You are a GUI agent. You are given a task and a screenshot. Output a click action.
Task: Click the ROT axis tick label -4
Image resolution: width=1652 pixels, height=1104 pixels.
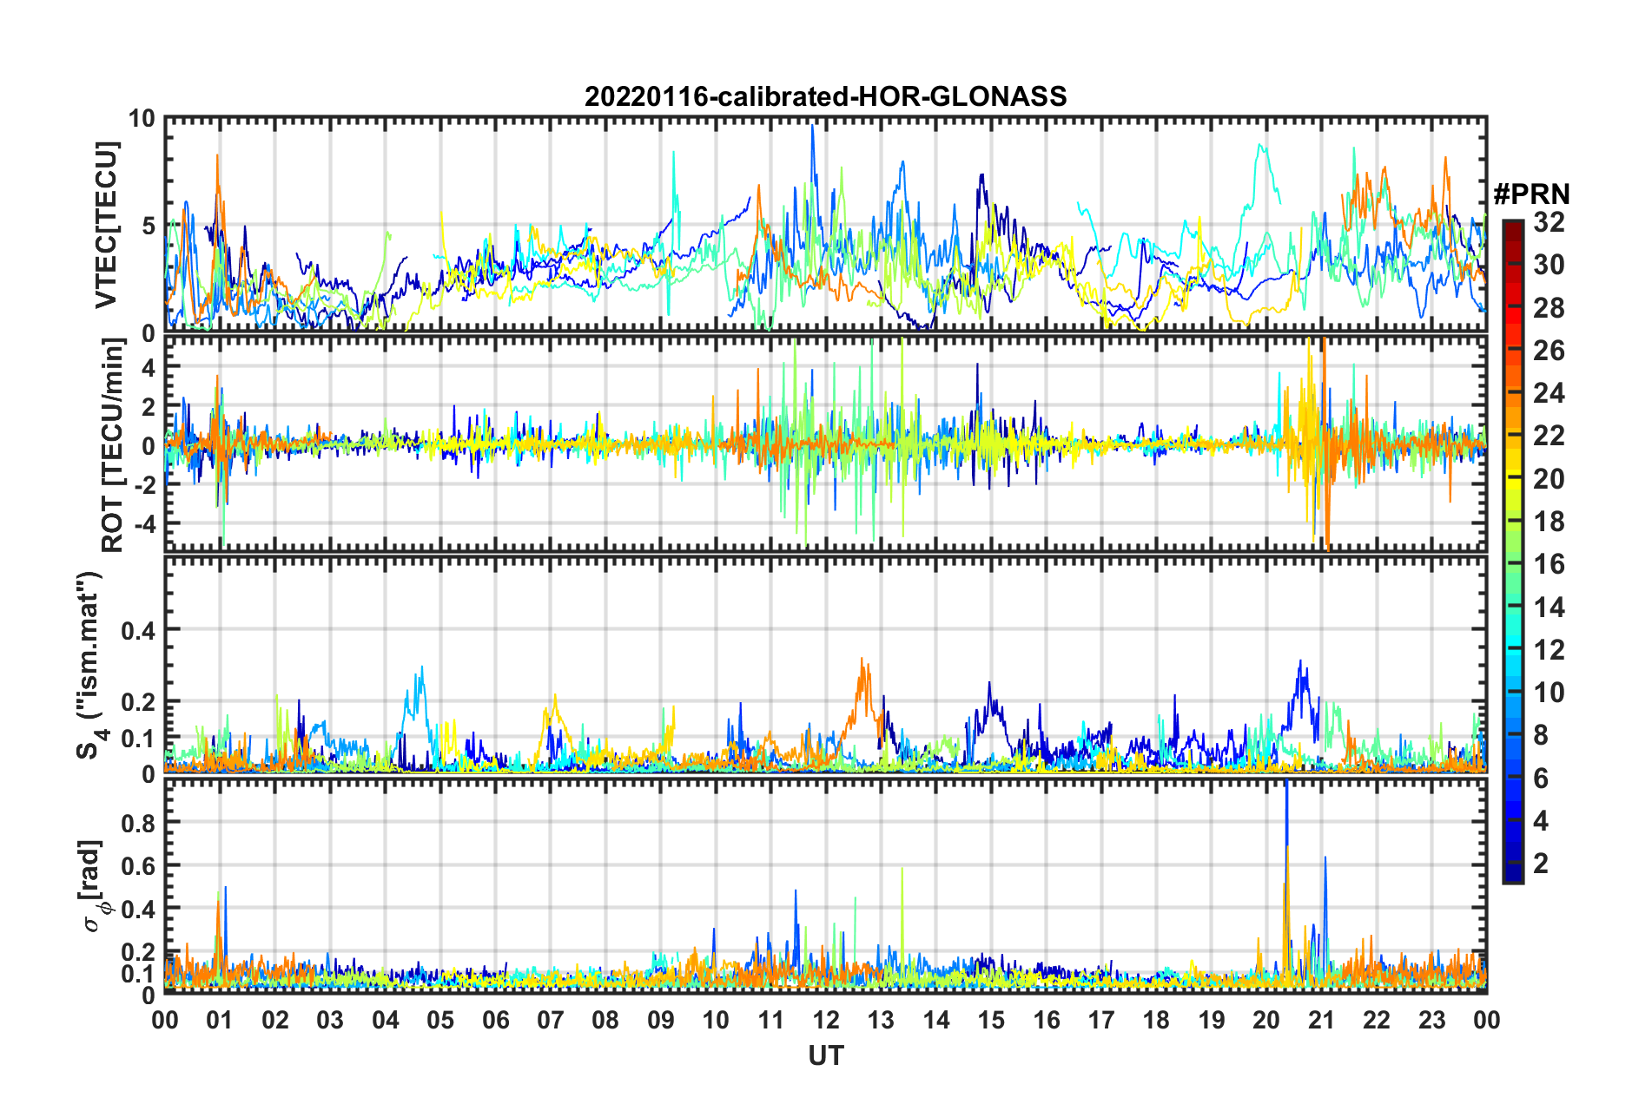point(144,524)
